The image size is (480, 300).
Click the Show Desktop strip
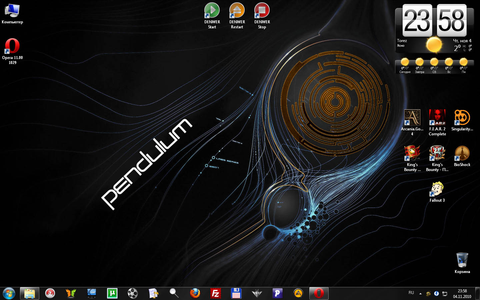point(477,293)
